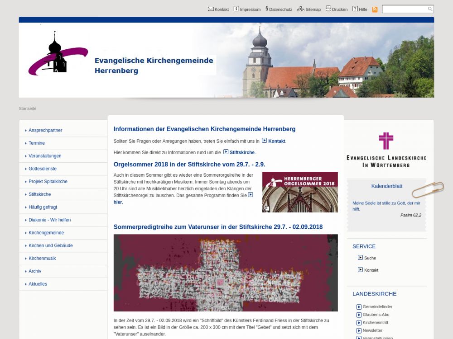Click the Datenschutz paragraph icon
Screen dimensions: 453x339
[267, 9]
